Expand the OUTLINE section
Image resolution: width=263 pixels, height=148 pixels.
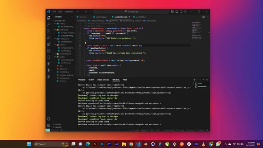tap(58, 124)
